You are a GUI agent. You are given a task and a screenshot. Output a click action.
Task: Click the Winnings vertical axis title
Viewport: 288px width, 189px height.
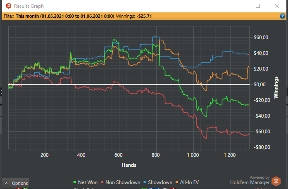click(x=276, y=87)
